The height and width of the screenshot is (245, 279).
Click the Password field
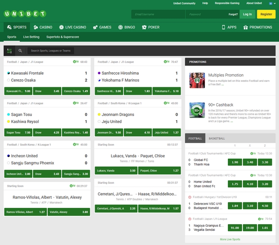pyautogui.click(x=207, y=14)
